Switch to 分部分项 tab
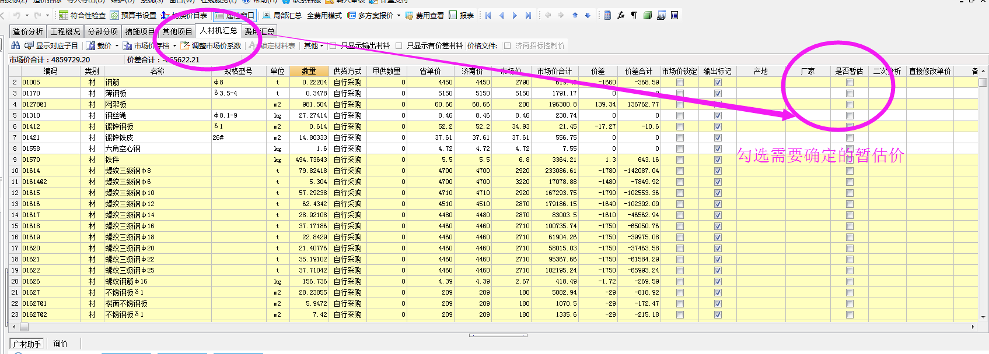Image resolution: width=989 pixels, height=354 pixels. pos(103,31)
